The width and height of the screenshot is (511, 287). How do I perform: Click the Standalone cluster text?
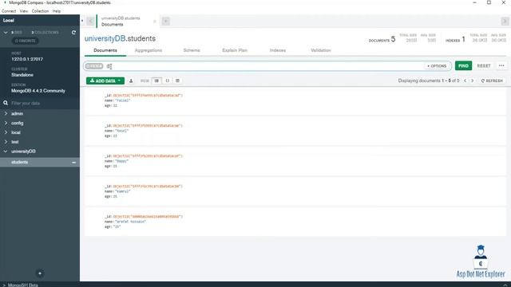coord(22,75)
